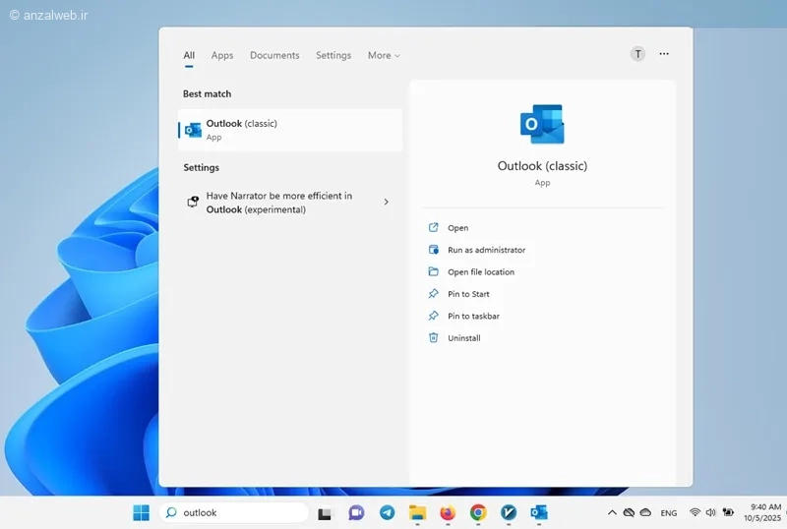
Task: Expand the More filter dropdown
Action: coord(384,56)
